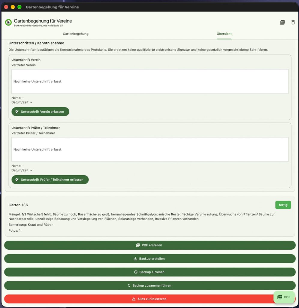Screen dimensions: 299x308
Task: Click the Backup zusammenführen button
Action: (x=150, y=285)
